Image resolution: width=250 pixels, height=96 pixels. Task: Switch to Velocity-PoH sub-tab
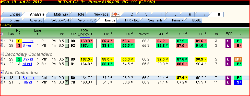pos(58,20)
